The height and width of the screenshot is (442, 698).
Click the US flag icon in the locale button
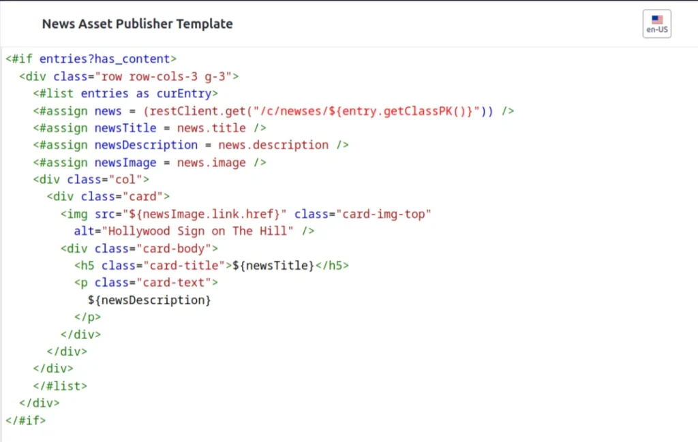(x=656, y=18)
